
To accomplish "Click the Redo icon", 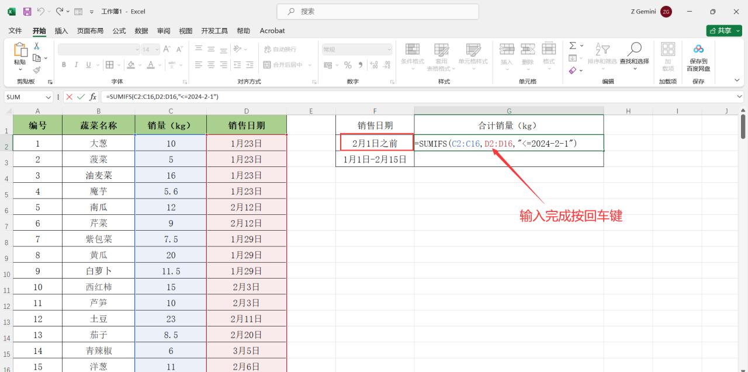I will (x=60, y=11).
